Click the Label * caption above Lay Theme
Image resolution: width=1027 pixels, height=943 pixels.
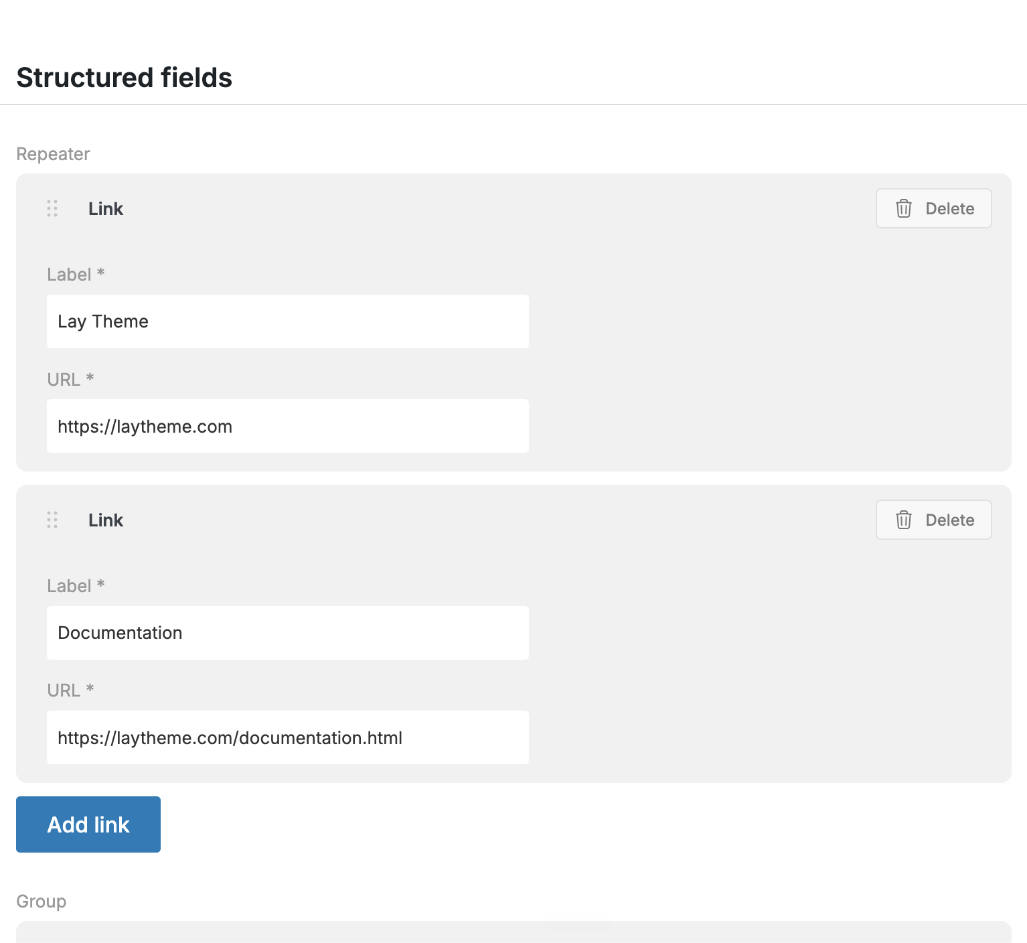point(76,275)
